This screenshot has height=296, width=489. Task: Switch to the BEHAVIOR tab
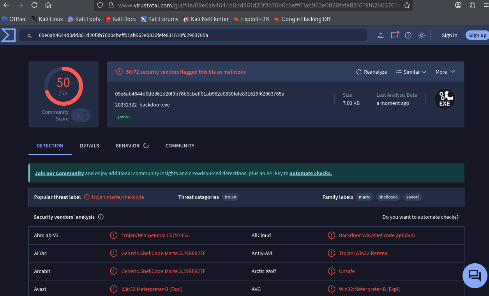tap(132, 145)
